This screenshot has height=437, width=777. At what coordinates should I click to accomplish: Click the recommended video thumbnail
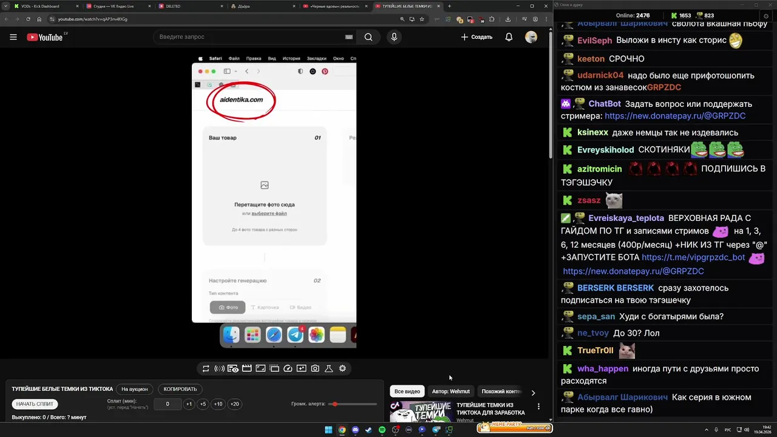[x=420, y=412]
